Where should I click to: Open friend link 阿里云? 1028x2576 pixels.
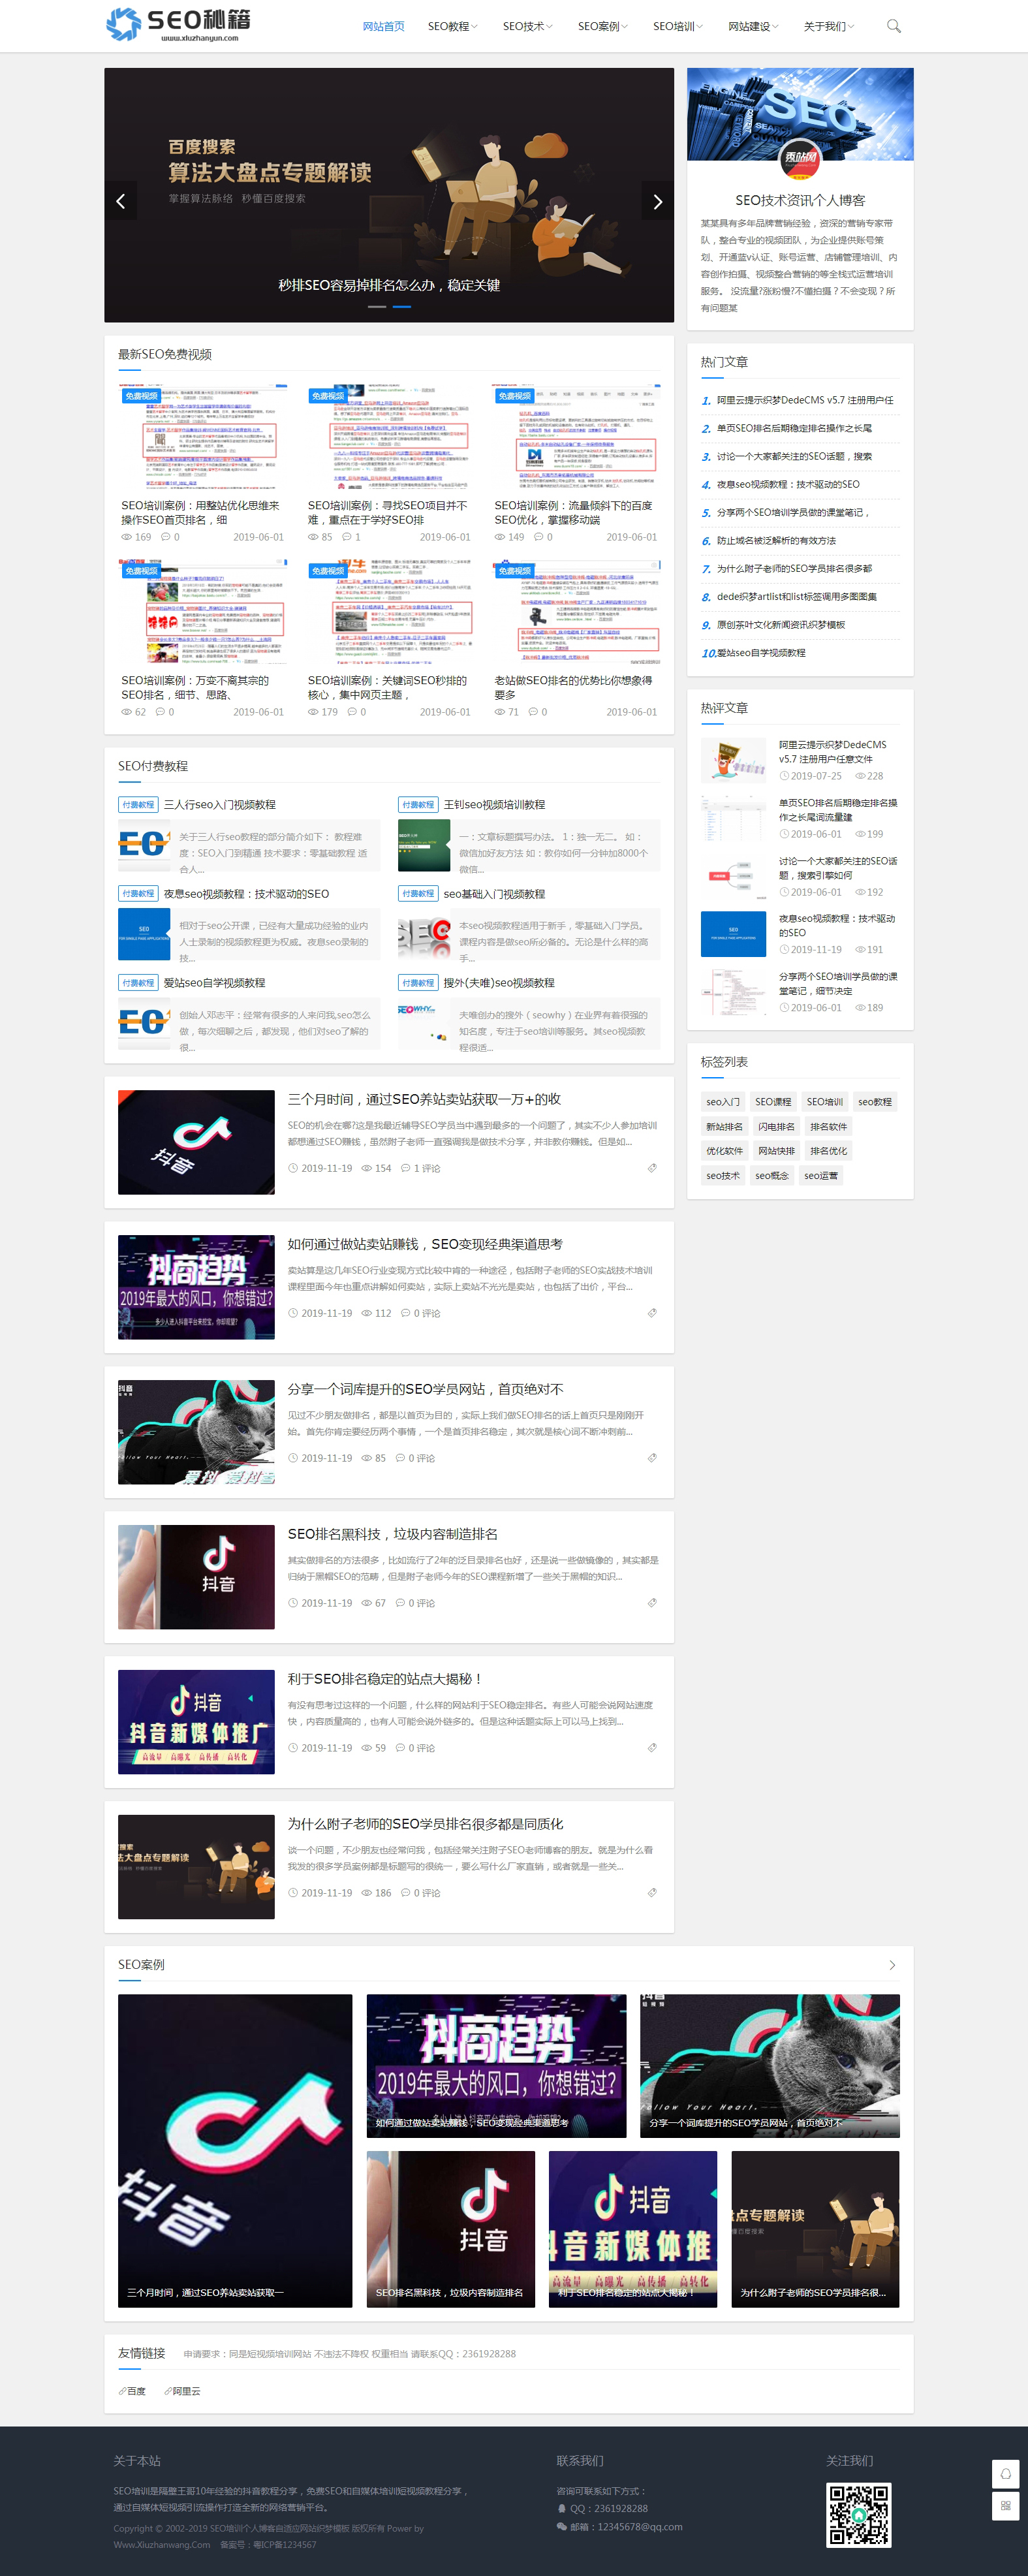[x=182, y=2391]
